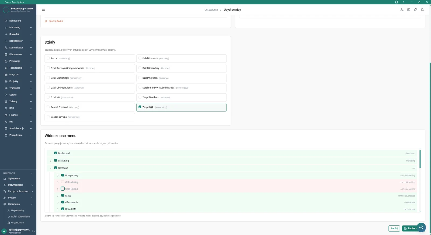Uncheck the Zespol QA checkbox
Screen dimensions: 431x235
[140, 107]
